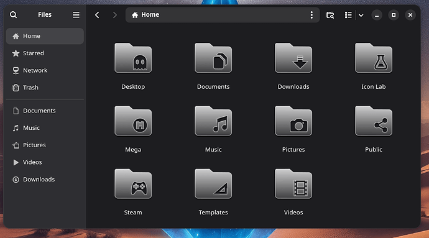Image resolution: width=429 pixels, height=238 pixels.
Task: Open the Templates folder icon
Action: 213,184
